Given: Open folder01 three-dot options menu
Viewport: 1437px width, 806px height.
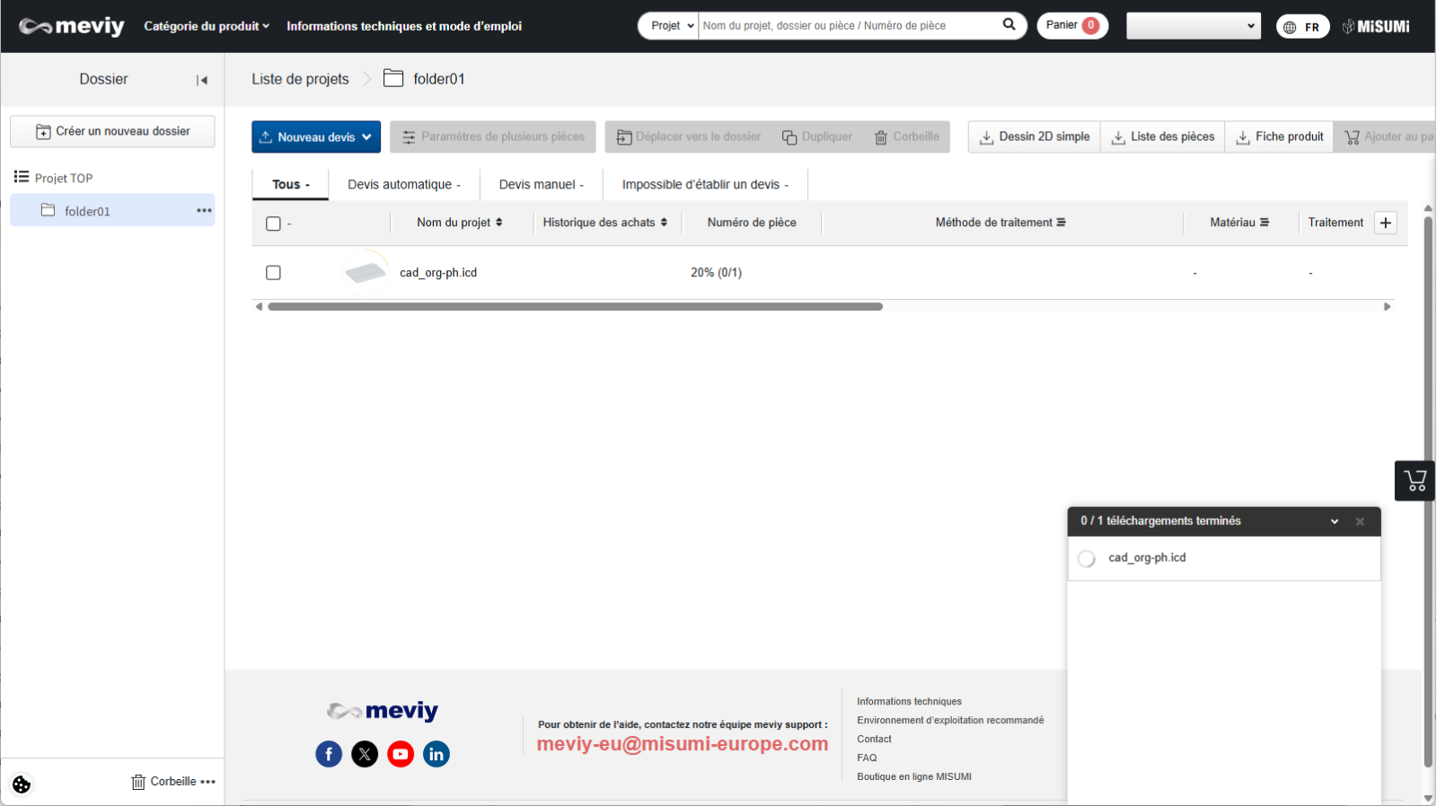Looking at the screenshot, I should click(204, 211).
